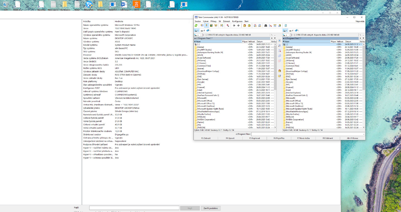Screen dimensions: 401x212
Task: Open left panel drive selection dropdown
Action: [201, 35]
